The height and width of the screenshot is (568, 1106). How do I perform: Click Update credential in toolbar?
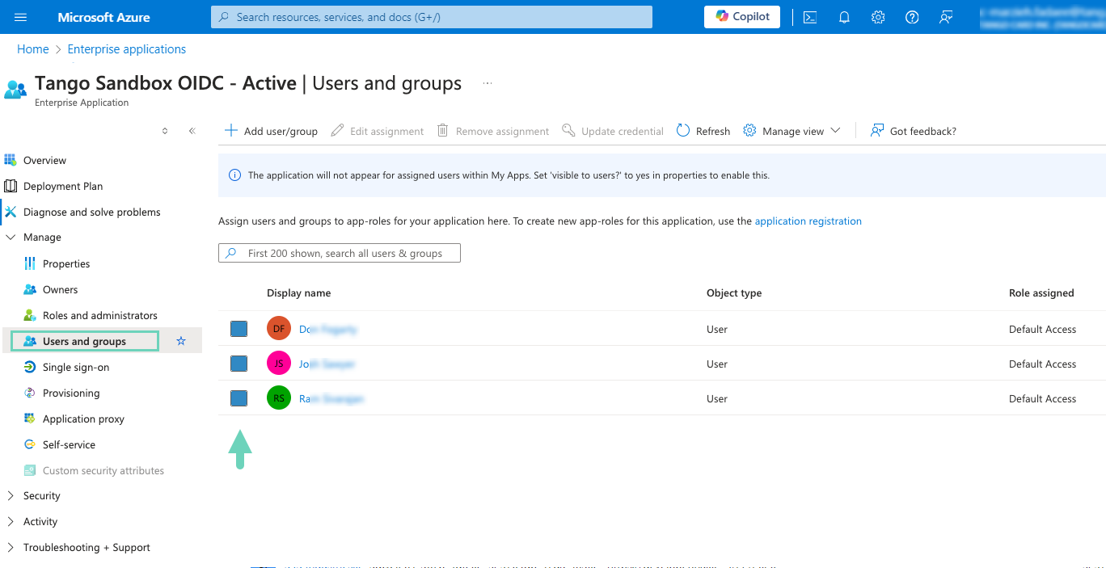coord(613,131)
